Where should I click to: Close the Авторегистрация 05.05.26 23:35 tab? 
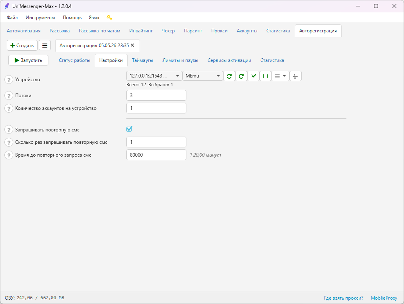(x=132, y=45)
